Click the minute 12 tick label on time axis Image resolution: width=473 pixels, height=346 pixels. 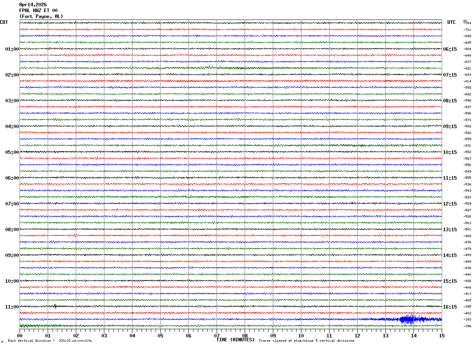pyautogui.click(x=357, y=335)
